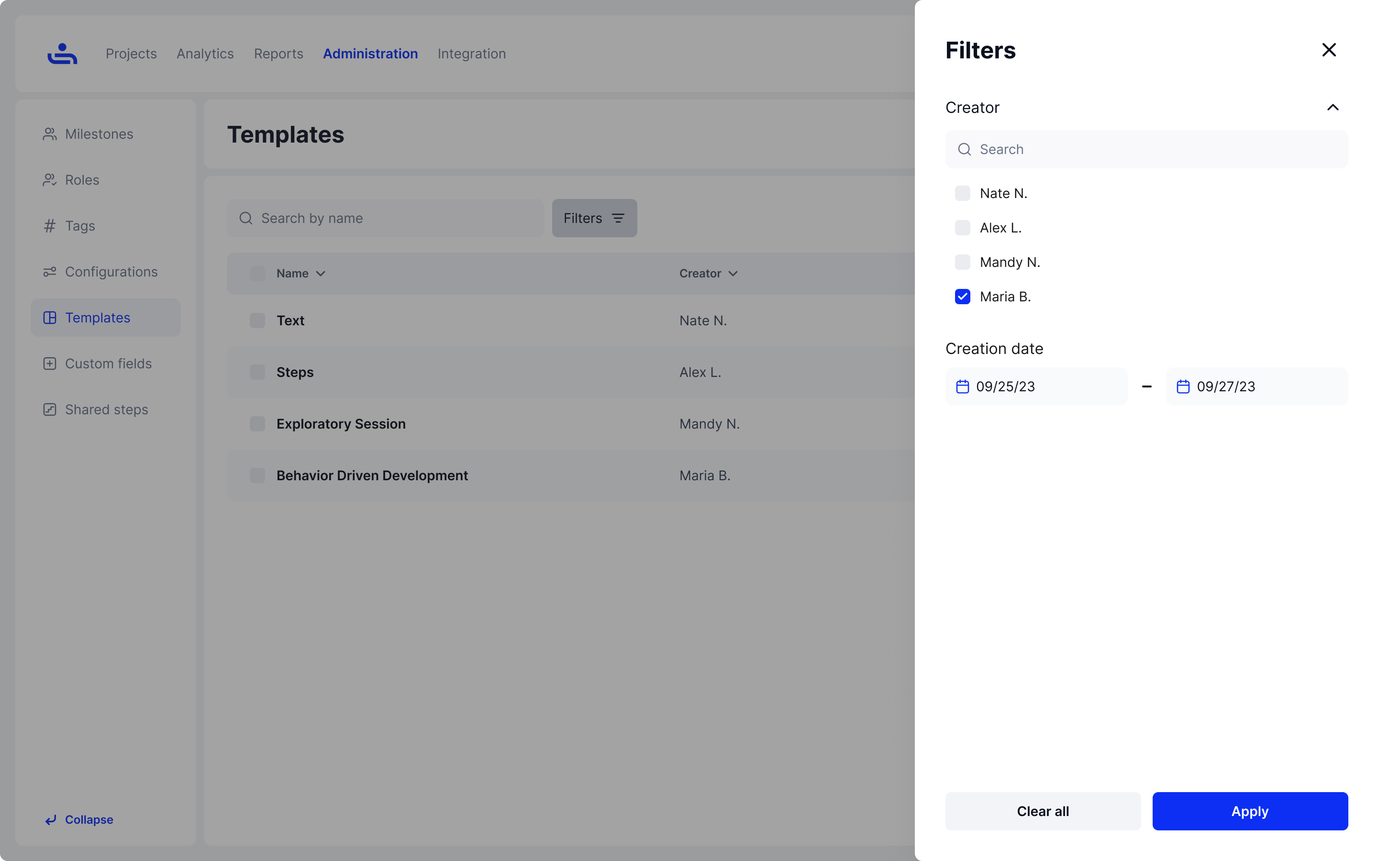
Task: Click the Shared steps icon
Action: 50,409
